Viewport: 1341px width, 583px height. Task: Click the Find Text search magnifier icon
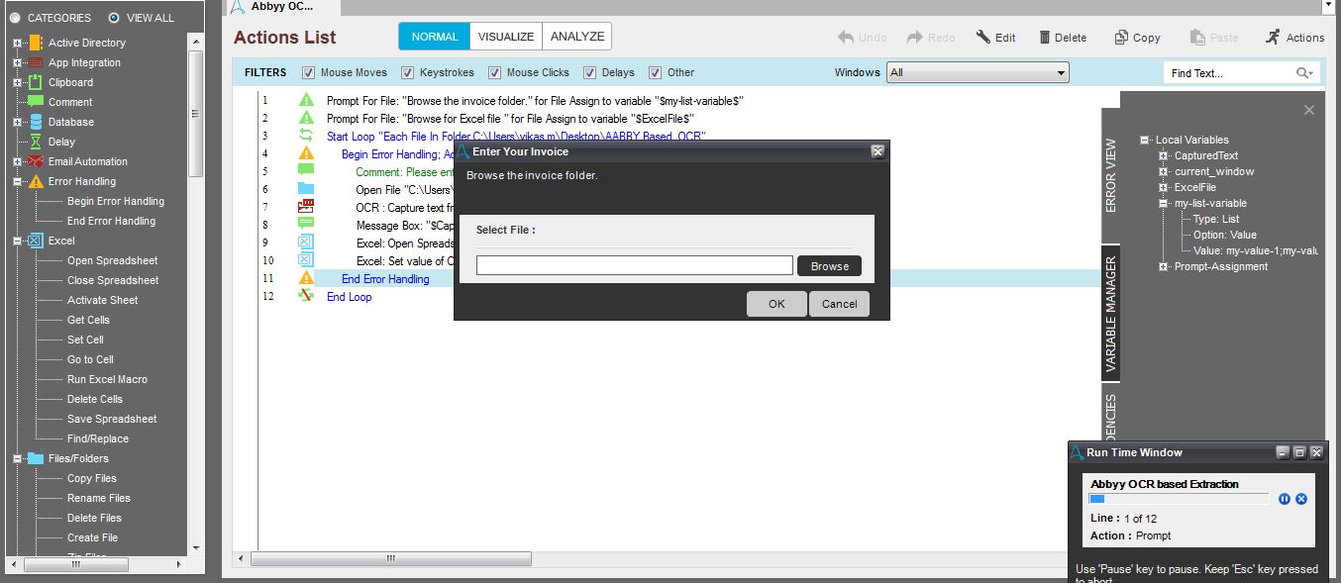1304,73
